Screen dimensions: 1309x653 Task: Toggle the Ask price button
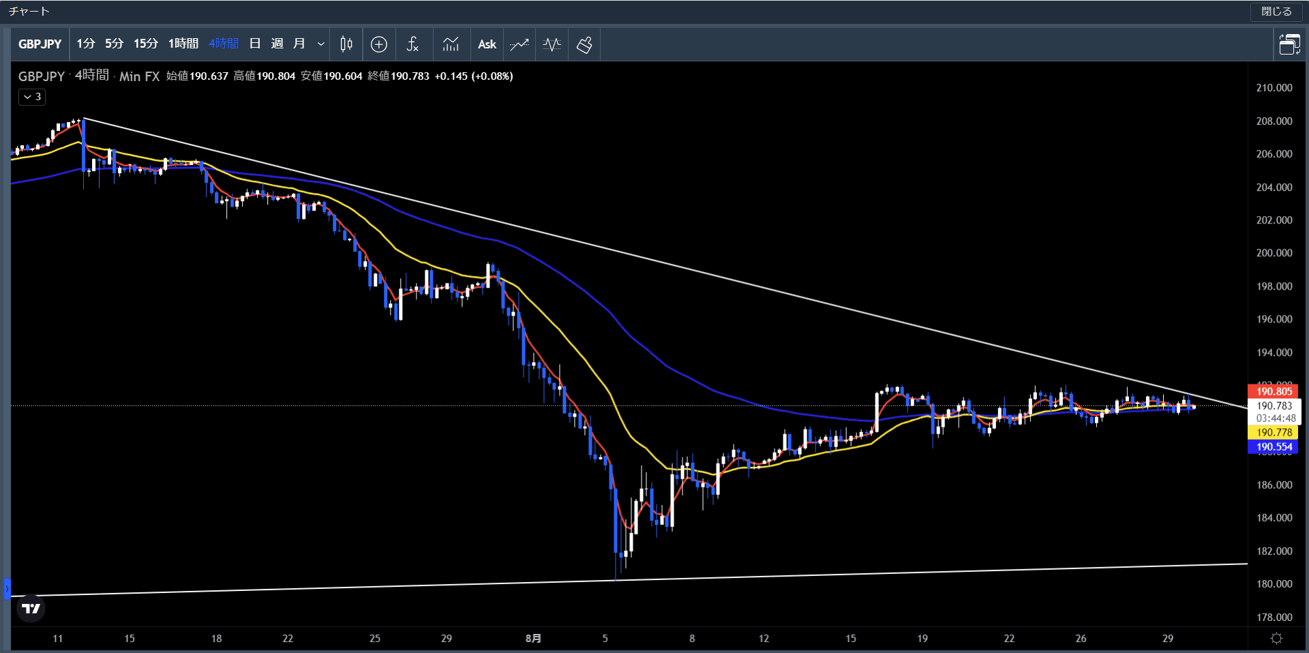(487, 44)
